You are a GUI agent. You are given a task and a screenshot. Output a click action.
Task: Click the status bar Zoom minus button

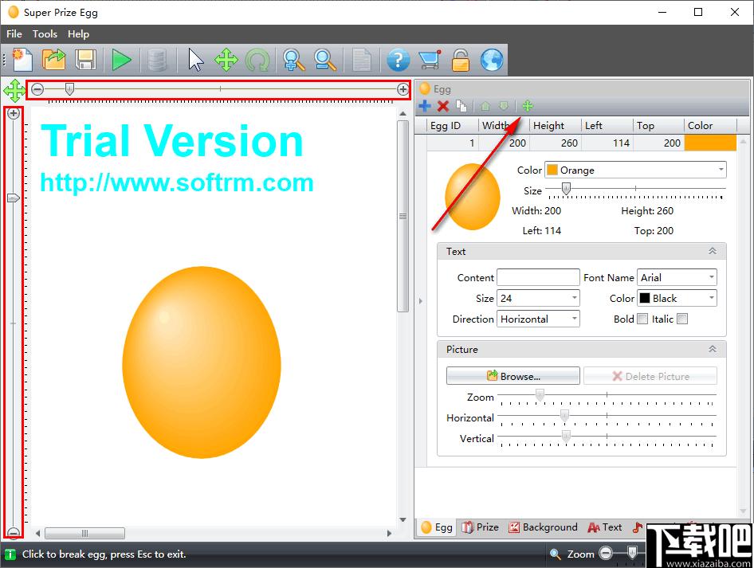point(606,554)
